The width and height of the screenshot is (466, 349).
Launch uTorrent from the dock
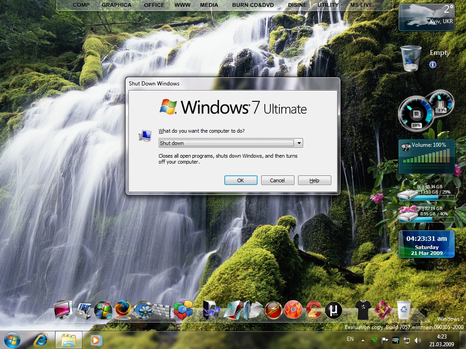pos(334,310)
